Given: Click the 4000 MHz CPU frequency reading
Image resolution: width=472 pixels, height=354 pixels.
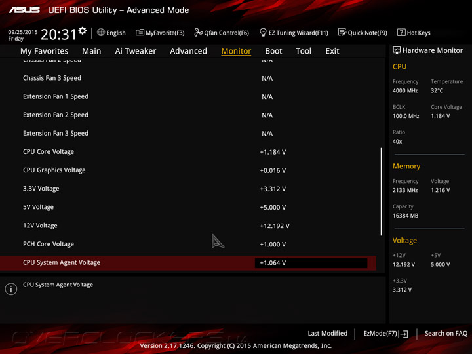Looking at the screenshot, I should pos(405,90).
